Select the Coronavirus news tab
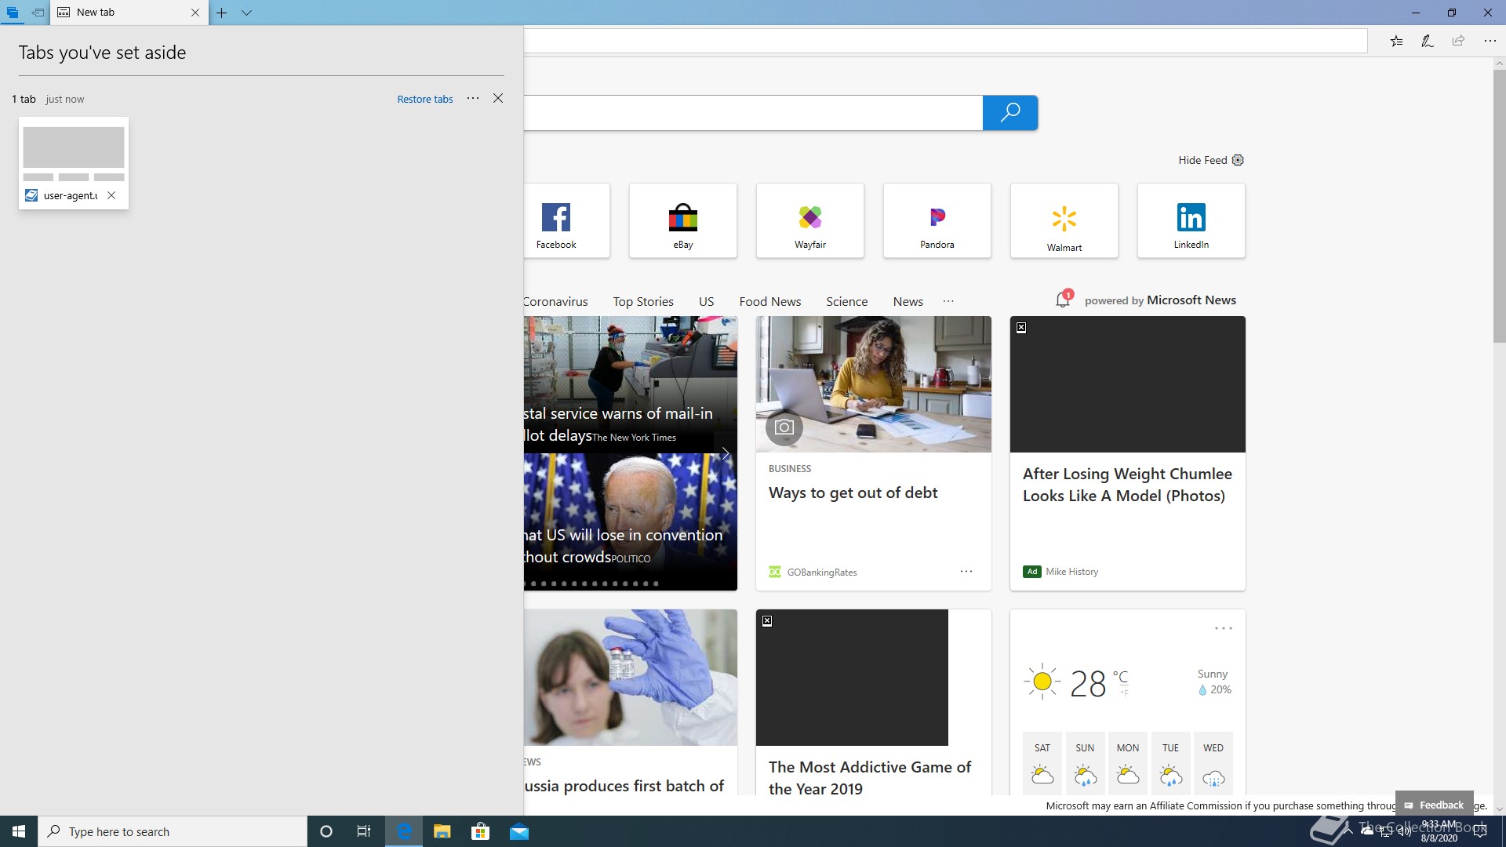 coord(555,301)
